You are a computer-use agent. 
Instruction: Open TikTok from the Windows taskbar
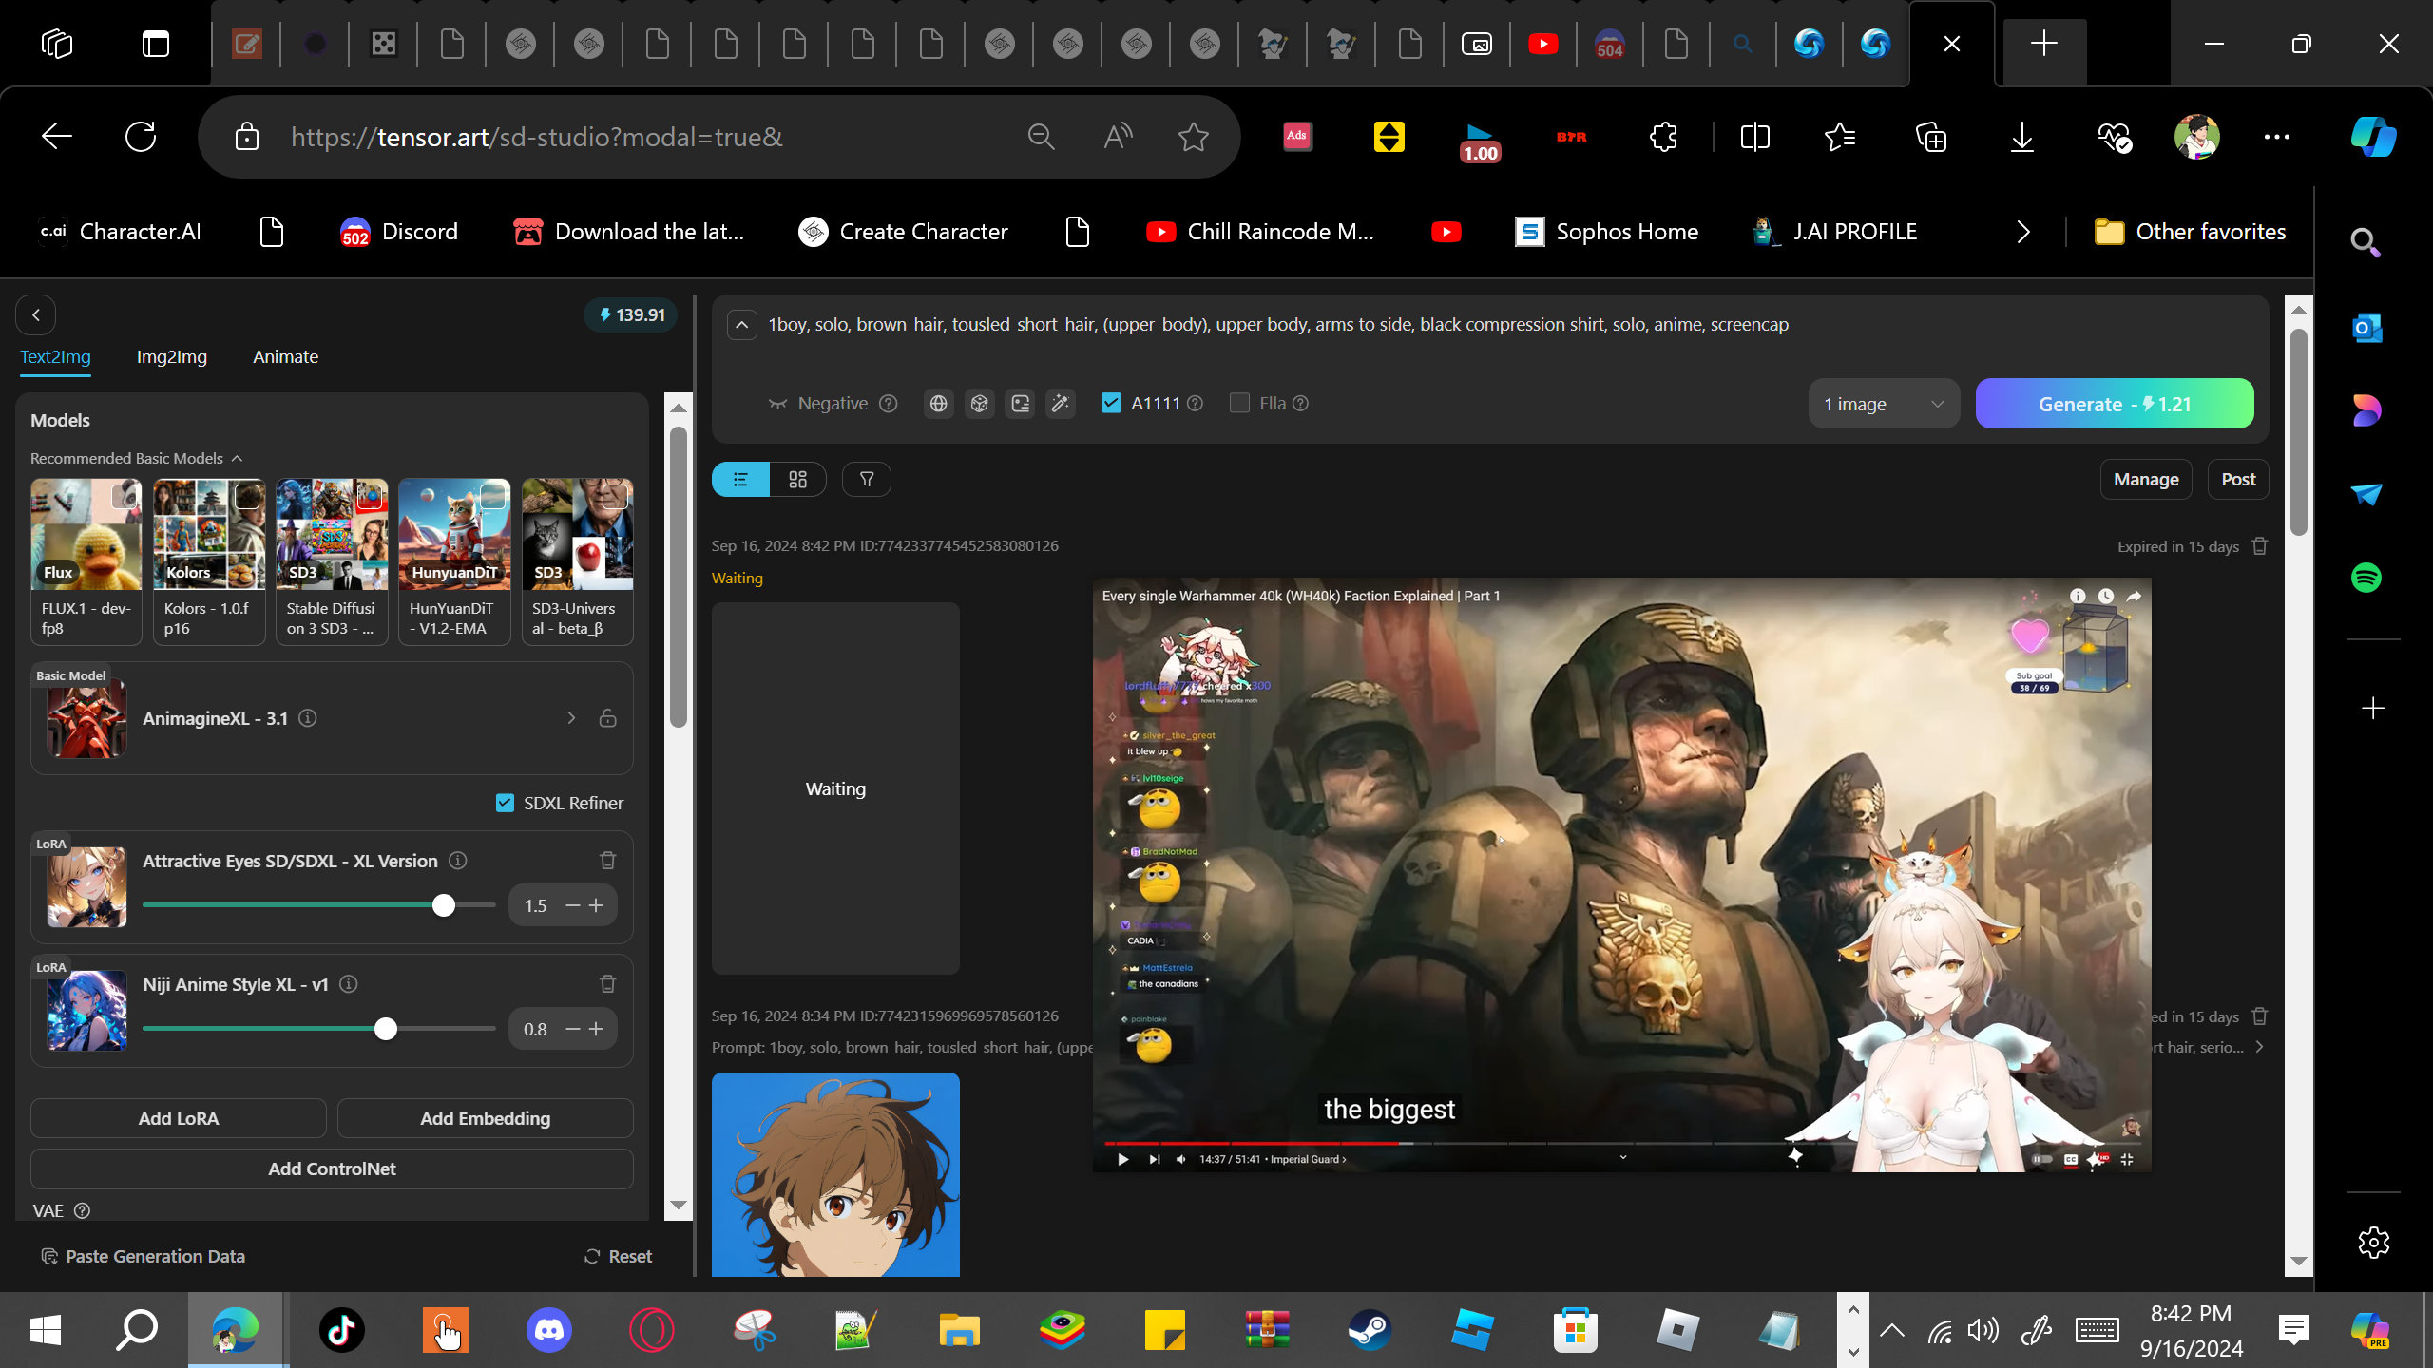(342, 1330)
